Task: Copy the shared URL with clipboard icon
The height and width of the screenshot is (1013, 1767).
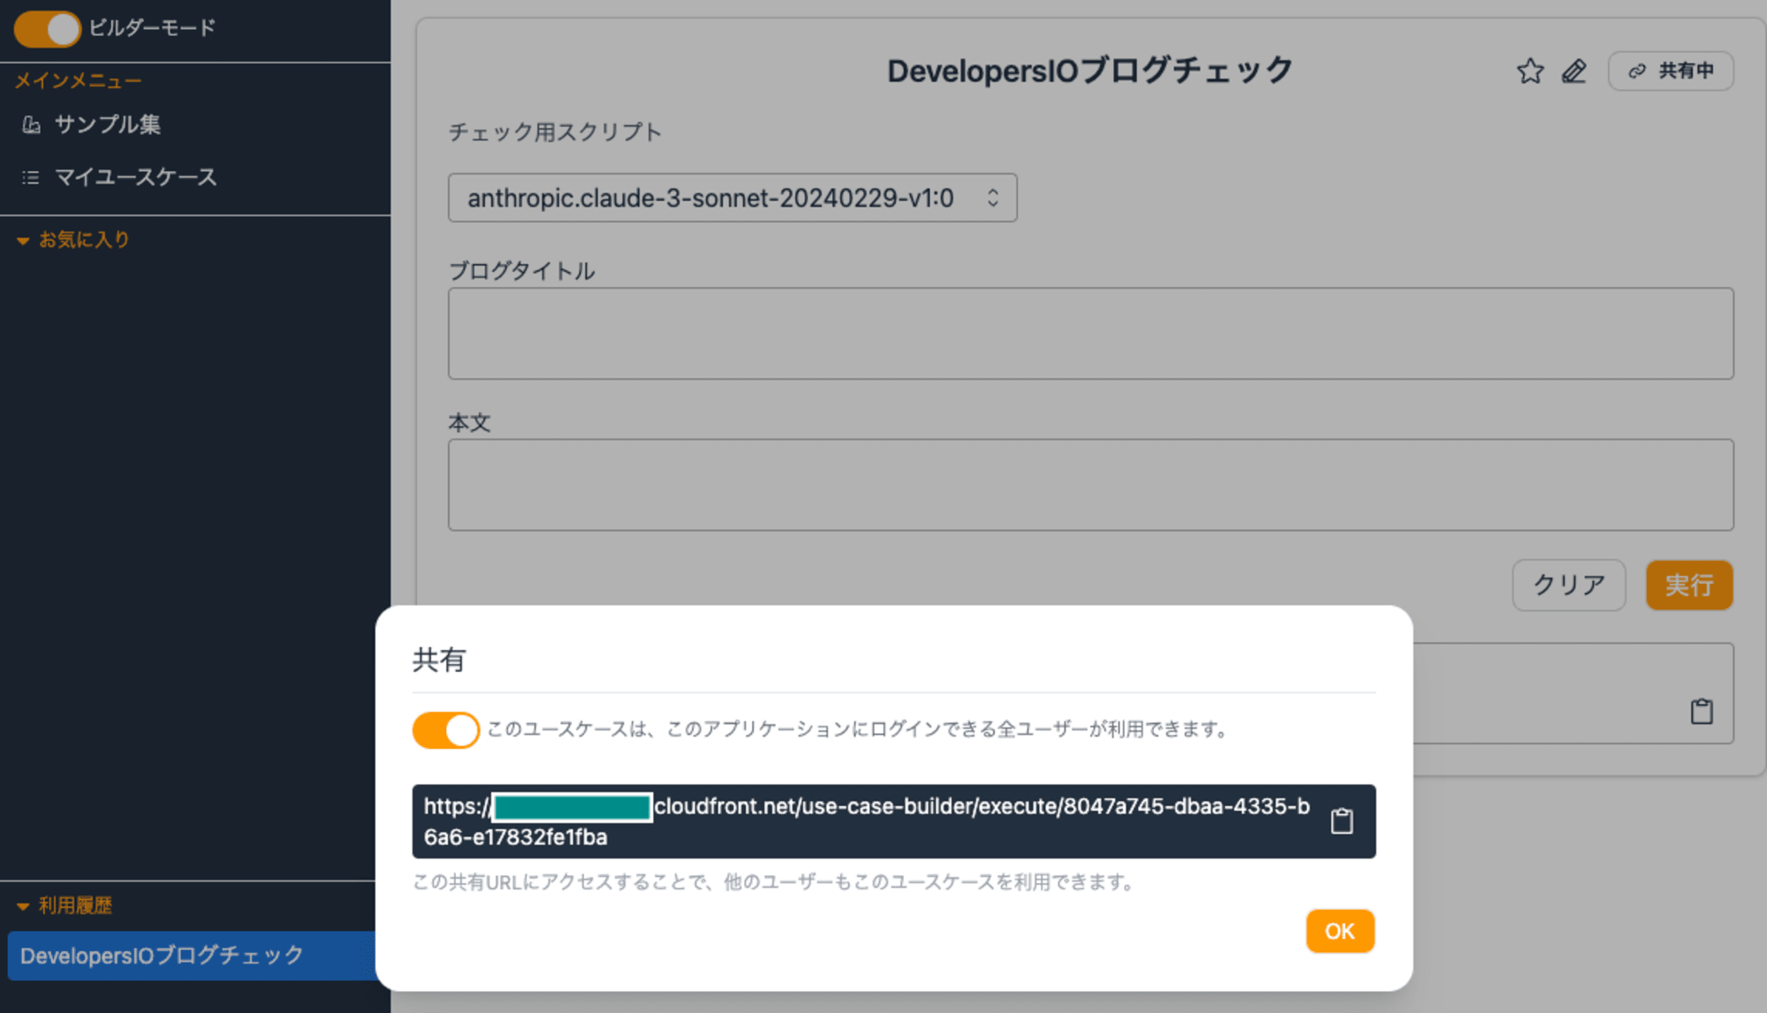Action: (1341, 820)
